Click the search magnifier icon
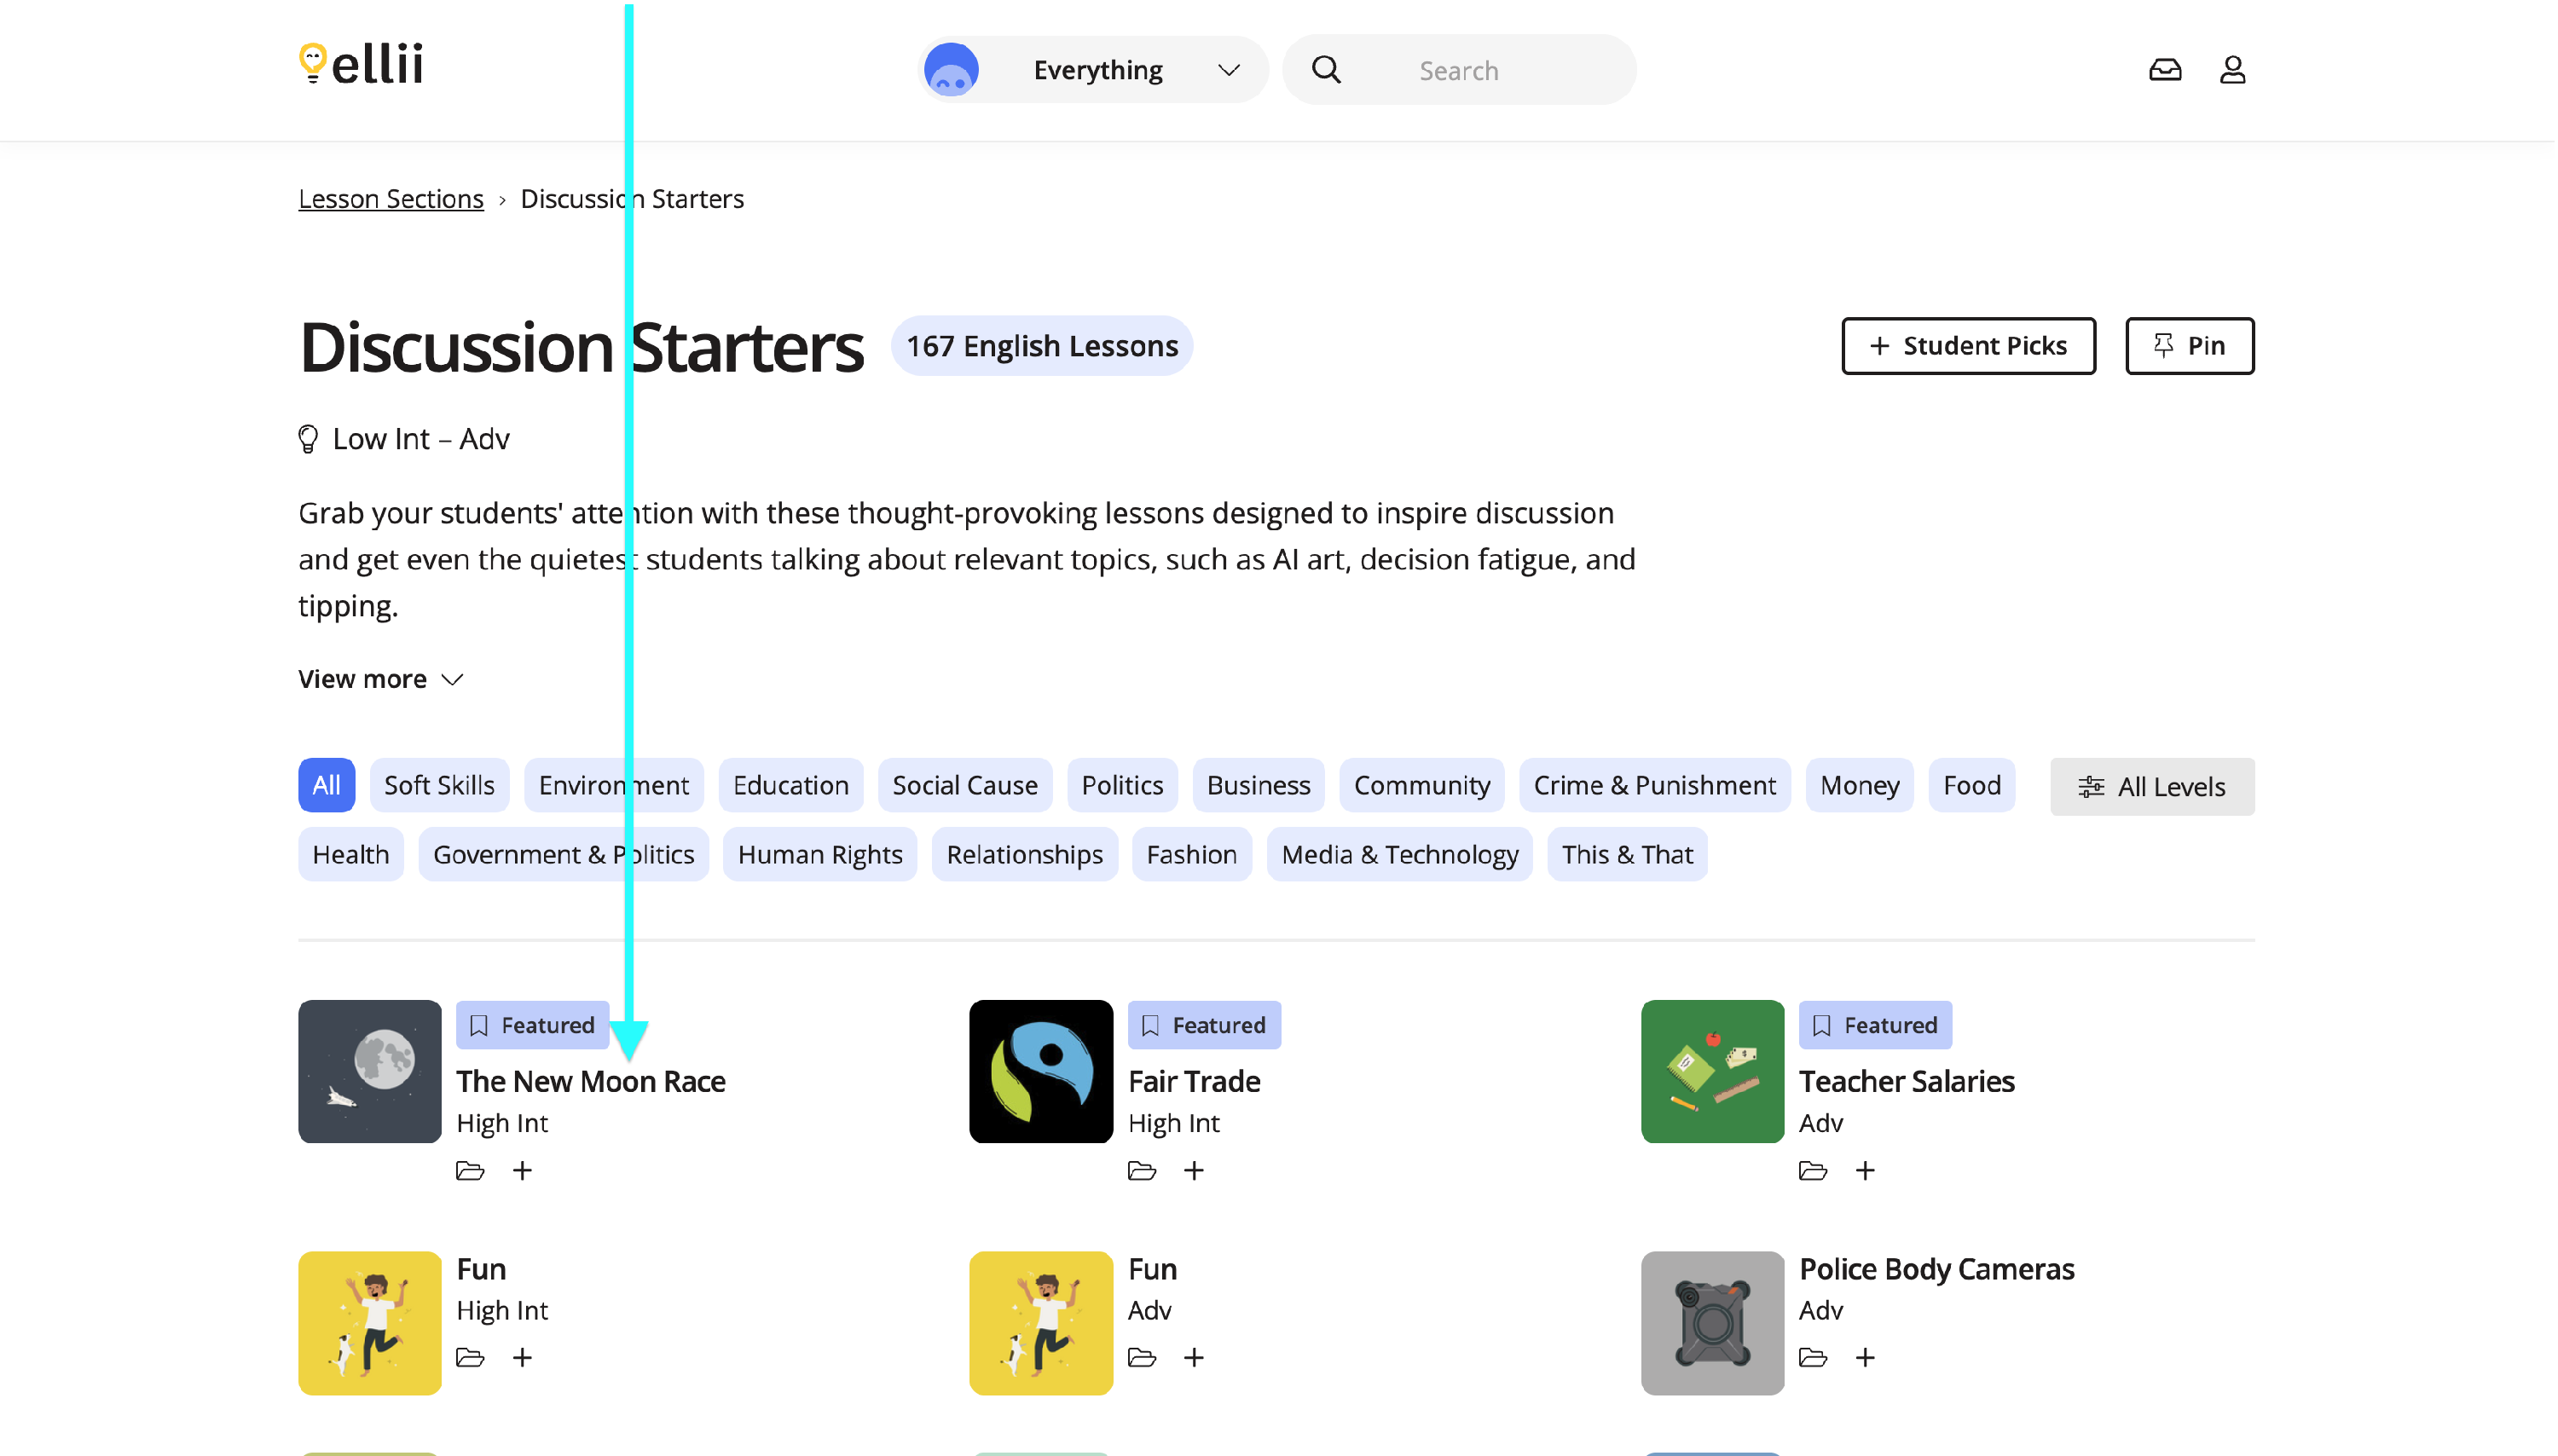The width and height of the screenshot is (2558, 1456). click(1326, 70)
